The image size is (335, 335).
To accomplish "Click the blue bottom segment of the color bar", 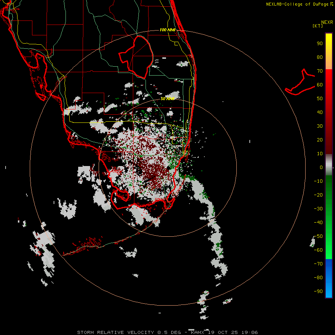I will point(329,278).
